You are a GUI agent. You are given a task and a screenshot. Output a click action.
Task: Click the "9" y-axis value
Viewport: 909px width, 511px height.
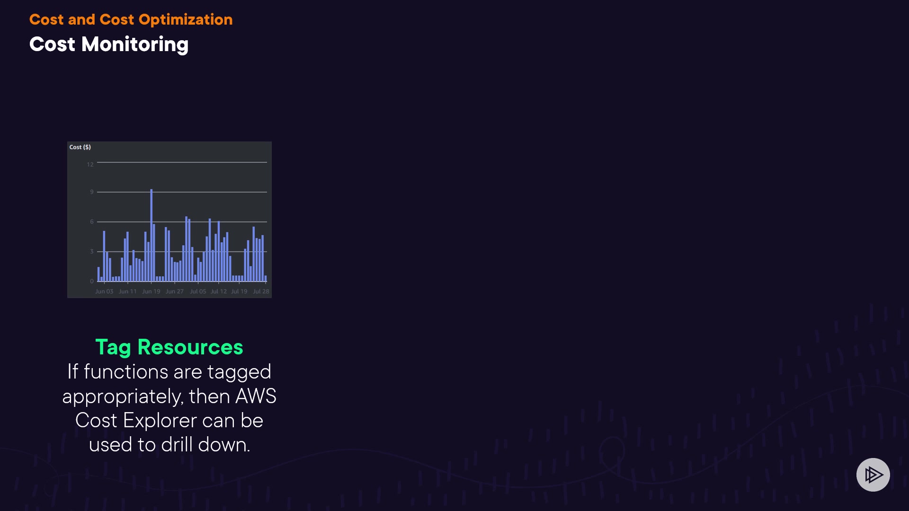(92, 192)
